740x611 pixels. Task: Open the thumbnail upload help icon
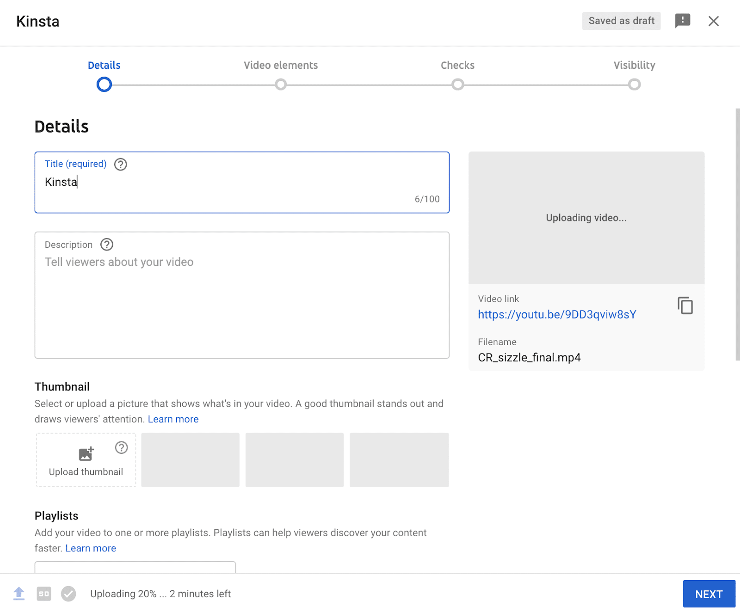pos(121,447)
